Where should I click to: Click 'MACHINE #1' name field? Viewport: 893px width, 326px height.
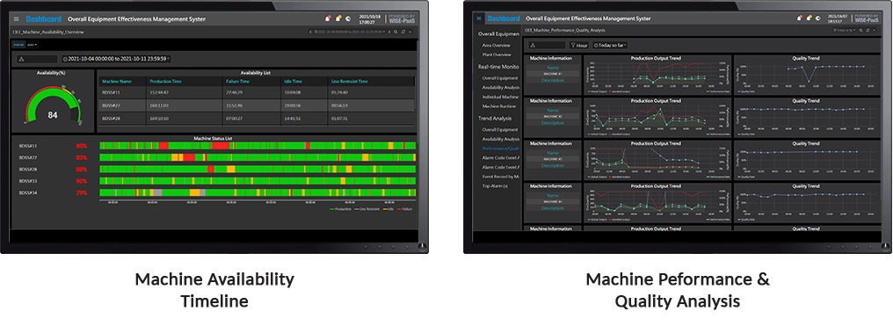(552, 74)
